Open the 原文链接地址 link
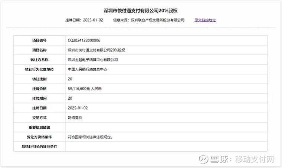The width and height of the screenshot is (282, 168). pos(205,20)
